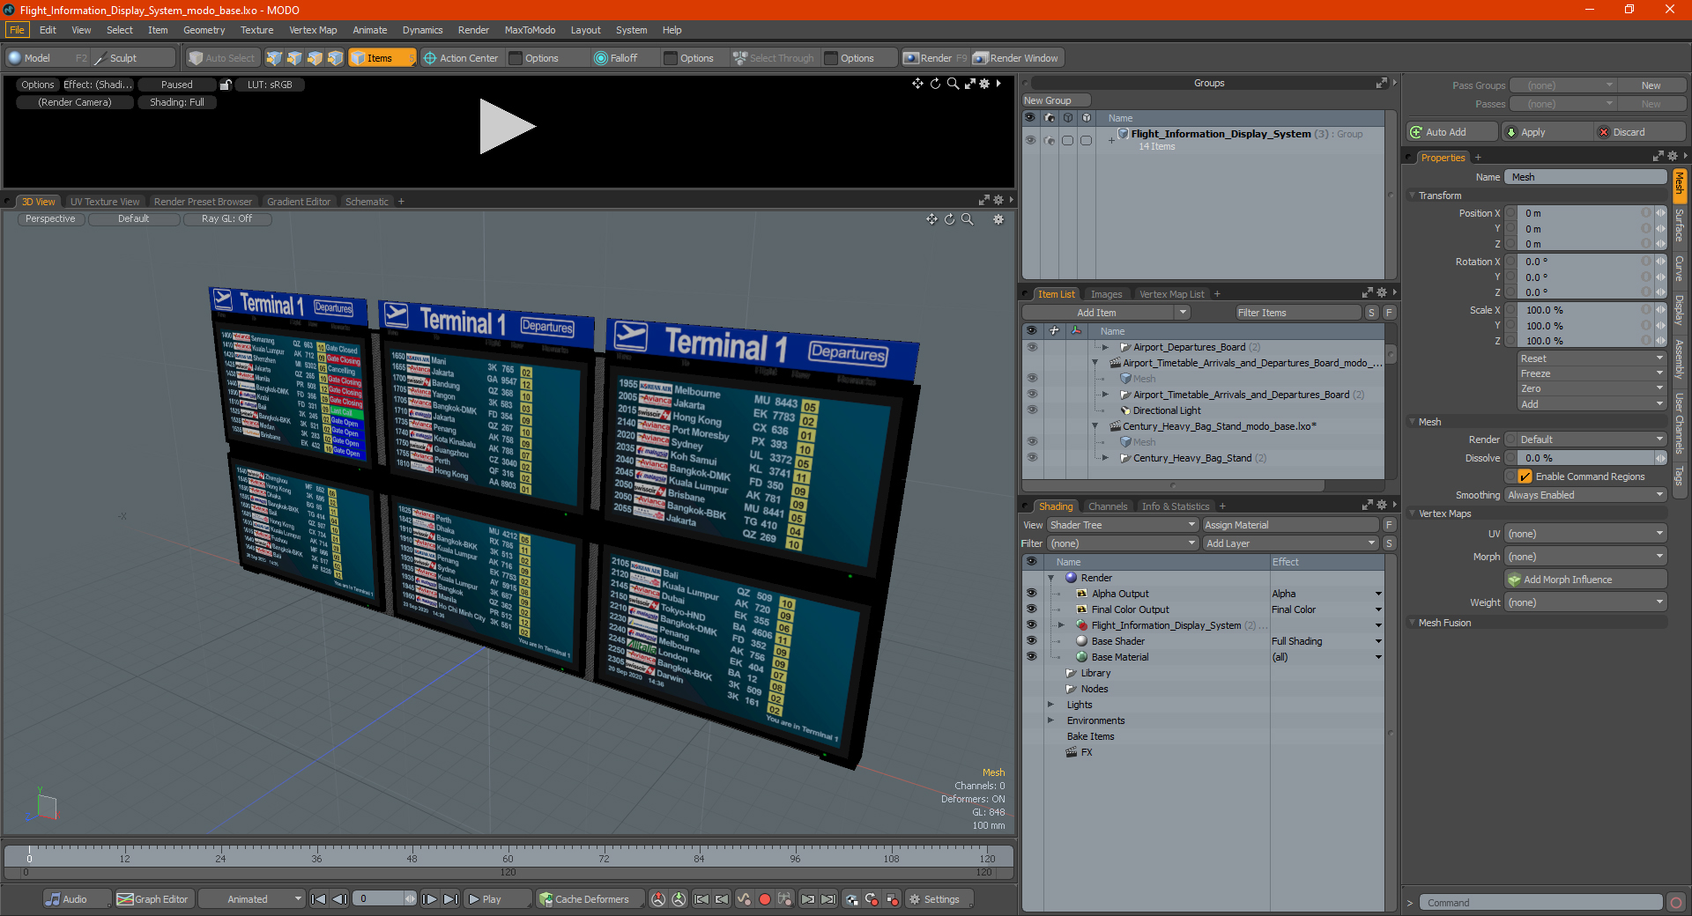1692x916 pixels.
Task: Open the Texture menu
Action: 256,30
